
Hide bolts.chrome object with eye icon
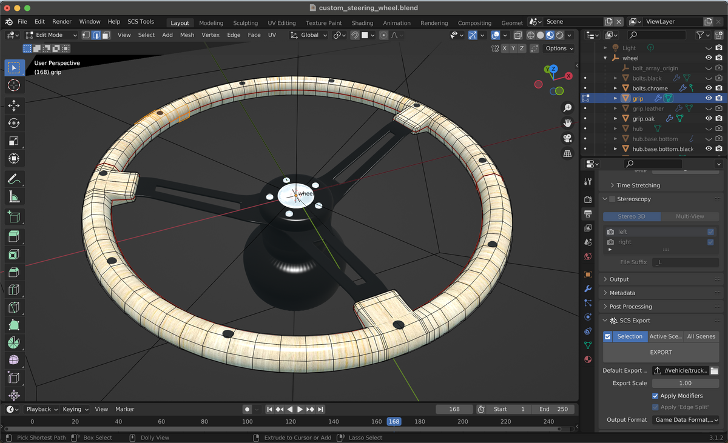708,88
